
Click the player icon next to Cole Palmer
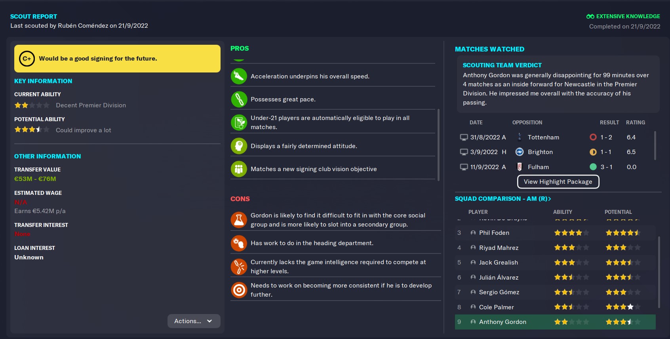(473, 307)
